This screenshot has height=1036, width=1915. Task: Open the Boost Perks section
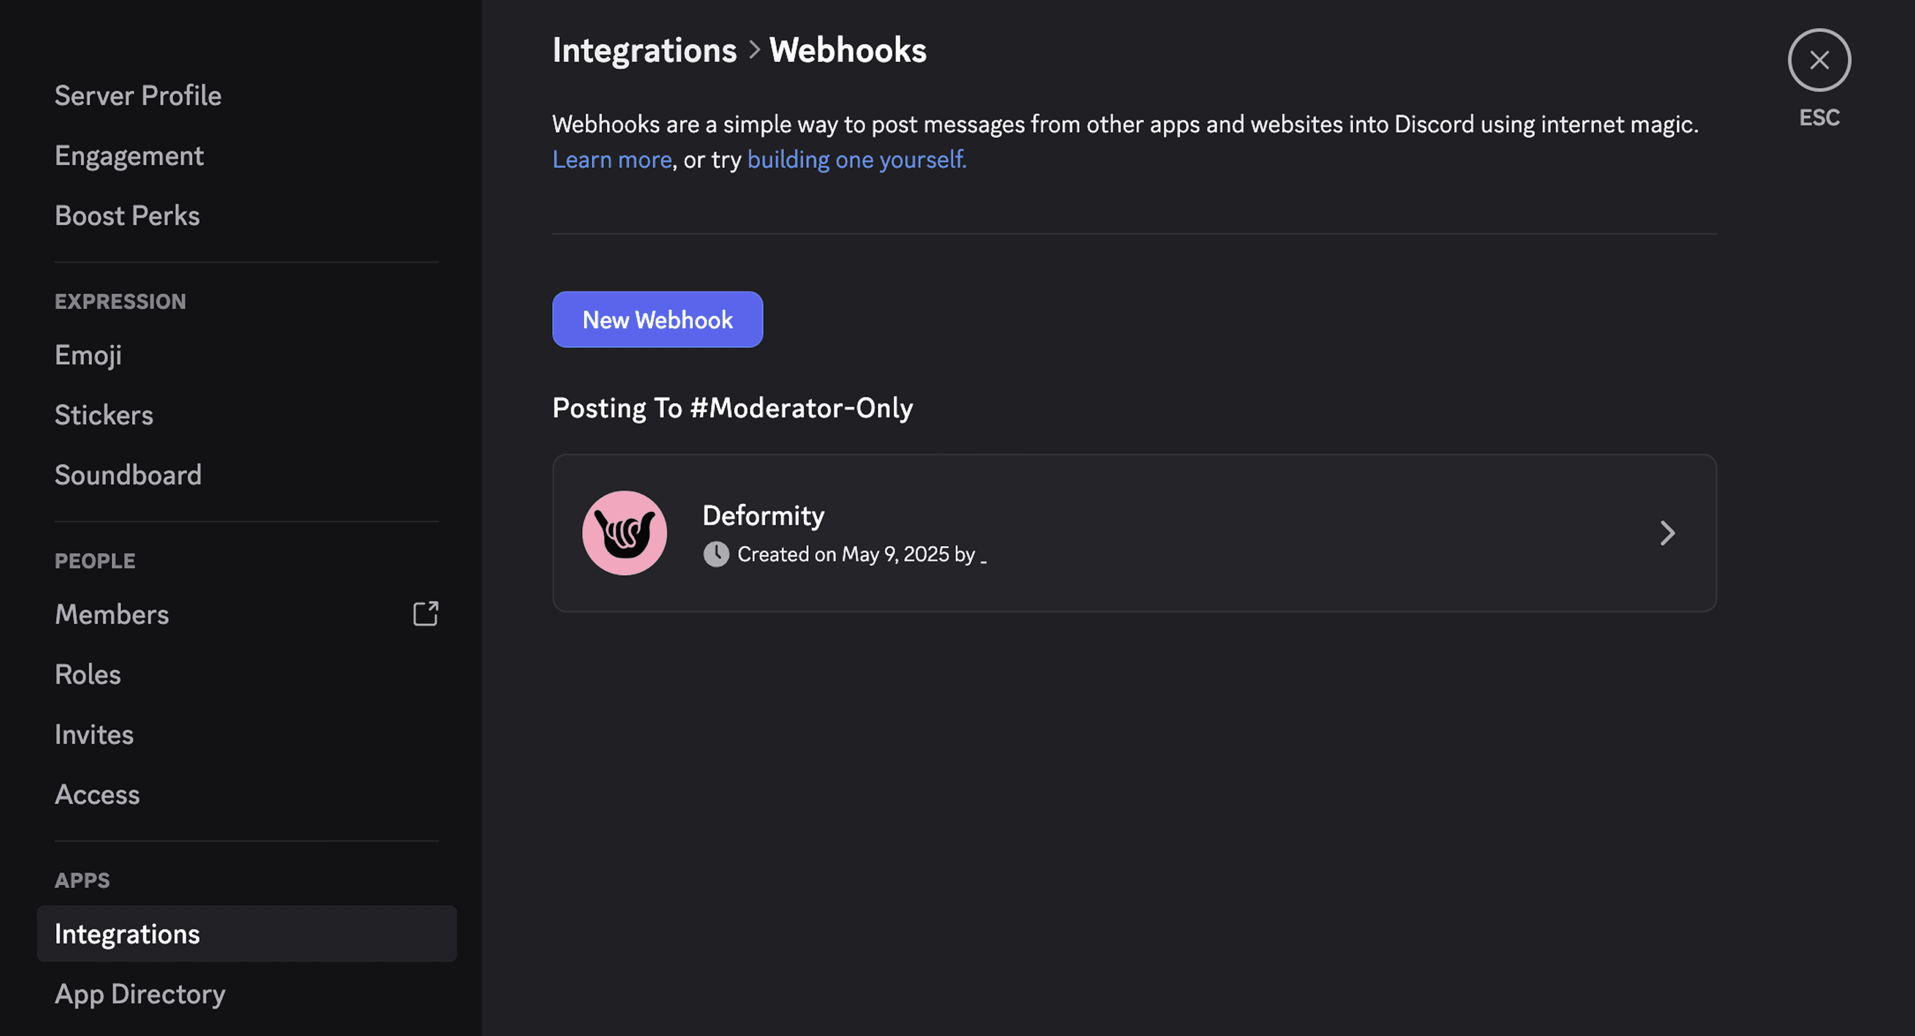pyautogui.click(x=127, y=215)
